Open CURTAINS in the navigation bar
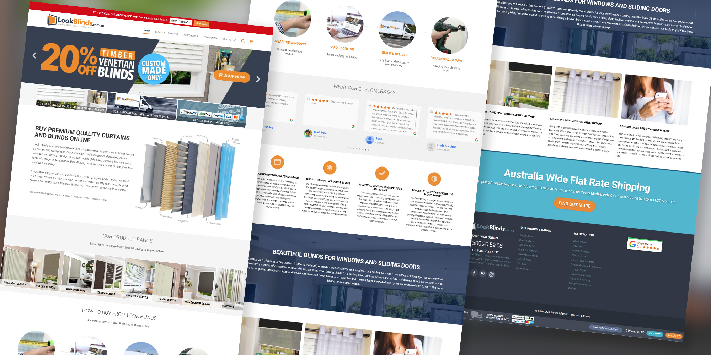Image resolution: width=711 pixels, height=355 pixels. point(173,34)
